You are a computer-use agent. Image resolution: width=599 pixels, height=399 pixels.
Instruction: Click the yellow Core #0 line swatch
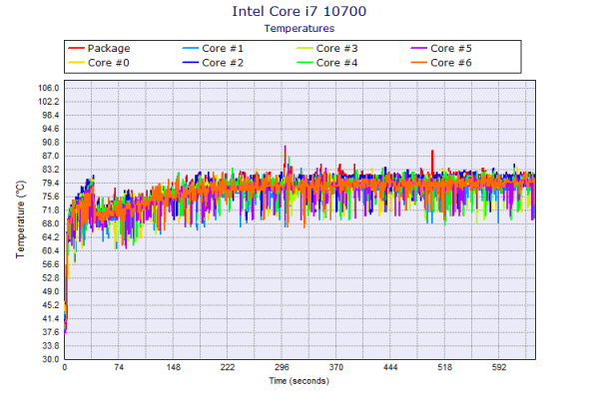pyautogui.click(x=76, y=62)
